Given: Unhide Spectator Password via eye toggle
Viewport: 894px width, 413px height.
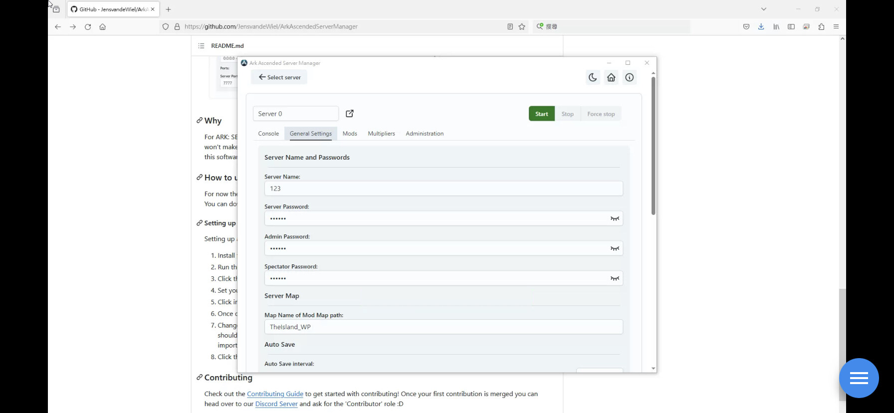Looking at the screenshot, I should [x=615, y=278].
